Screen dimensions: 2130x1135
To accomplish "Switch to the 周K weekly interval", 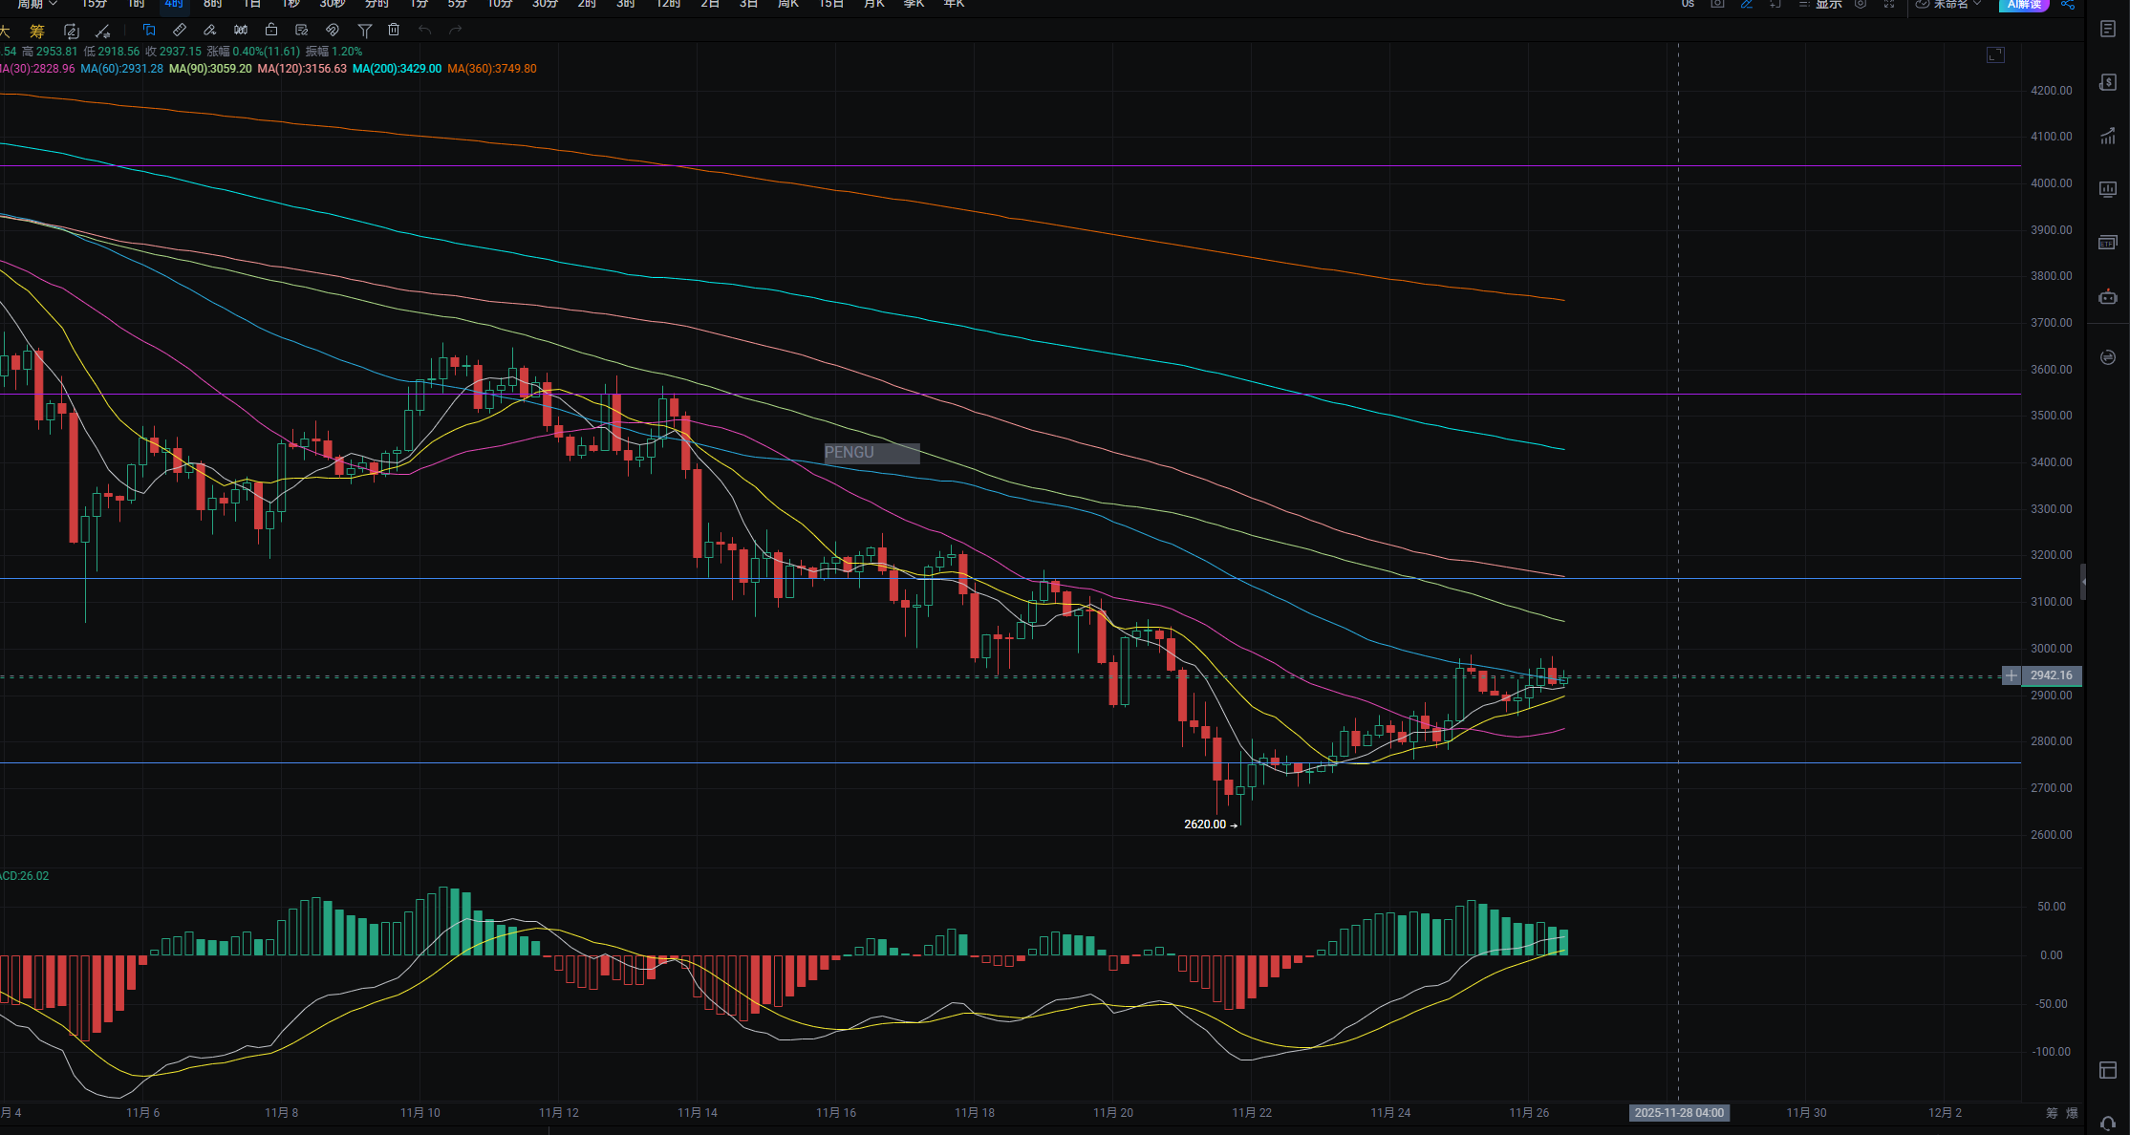I will click(788, 5).
